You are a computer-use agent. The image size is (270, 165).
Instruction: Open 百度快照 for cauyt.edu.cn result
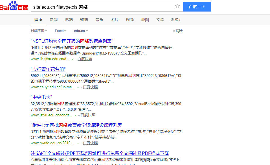[90, 87]
